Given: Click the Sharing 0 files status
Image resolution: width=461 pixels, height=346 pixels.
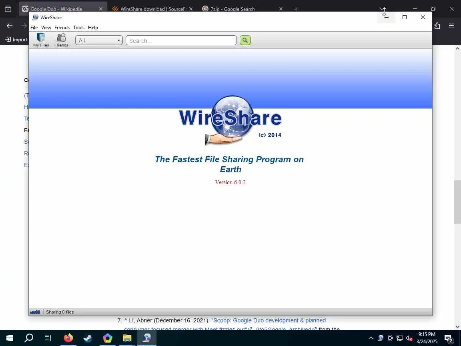Looking at the screenshot, I should coord(60,312).
